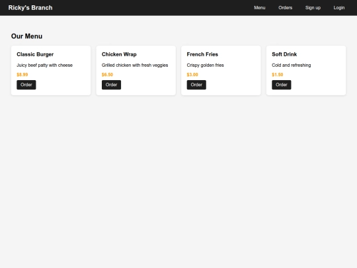Order the French Fries
Screen dimensions: 357x268
tap(196, 85)
